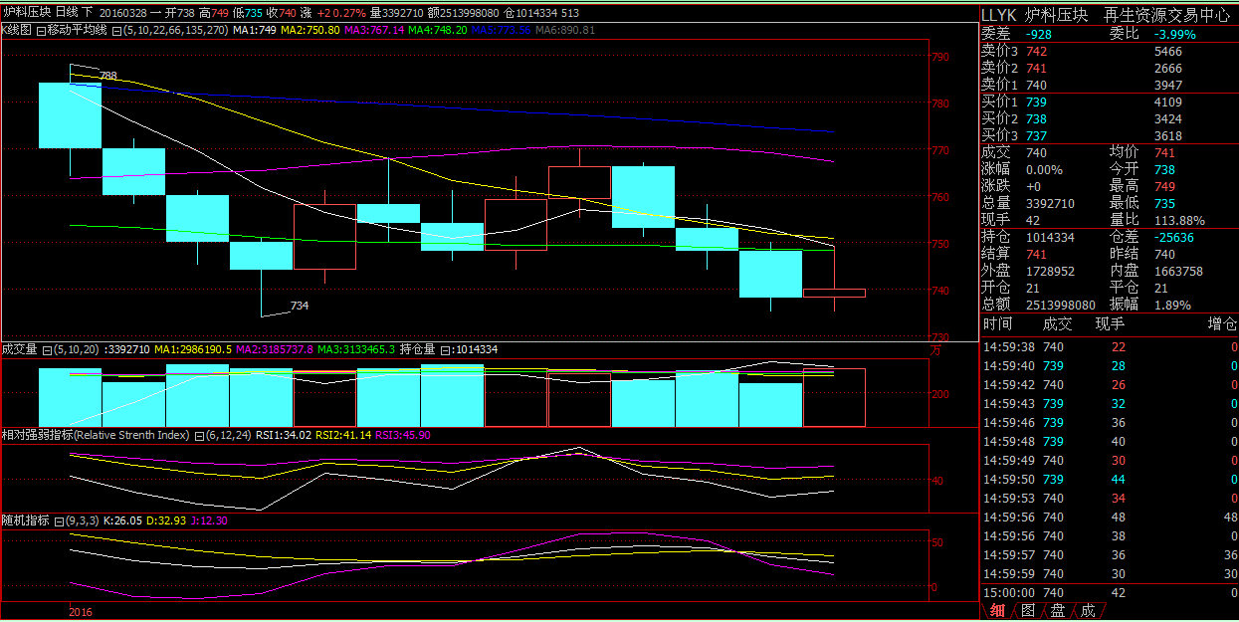Select the 成 tab
This screenshot has width=1239, height=622.
tap(1088, 610)
